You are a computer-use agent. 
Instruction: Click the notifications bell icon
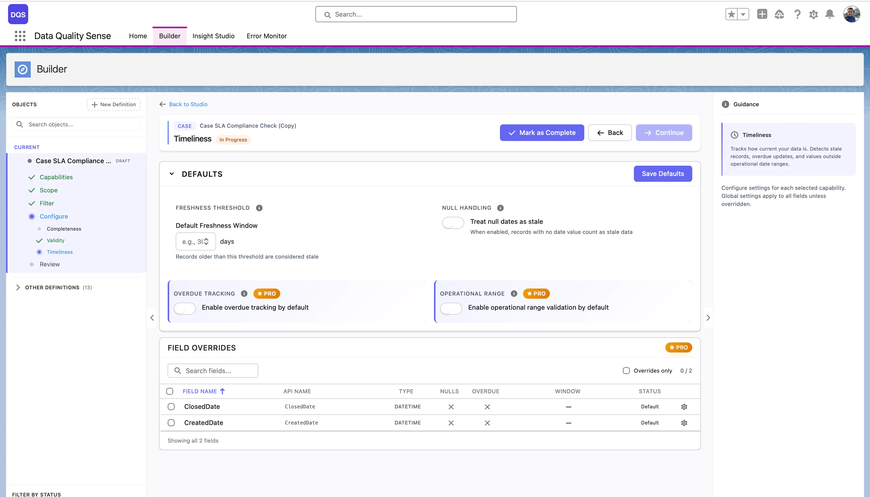tap(830, 14)
